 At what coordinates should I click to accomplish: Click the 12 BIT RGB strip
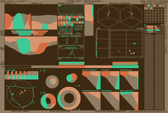pos(22,75)
